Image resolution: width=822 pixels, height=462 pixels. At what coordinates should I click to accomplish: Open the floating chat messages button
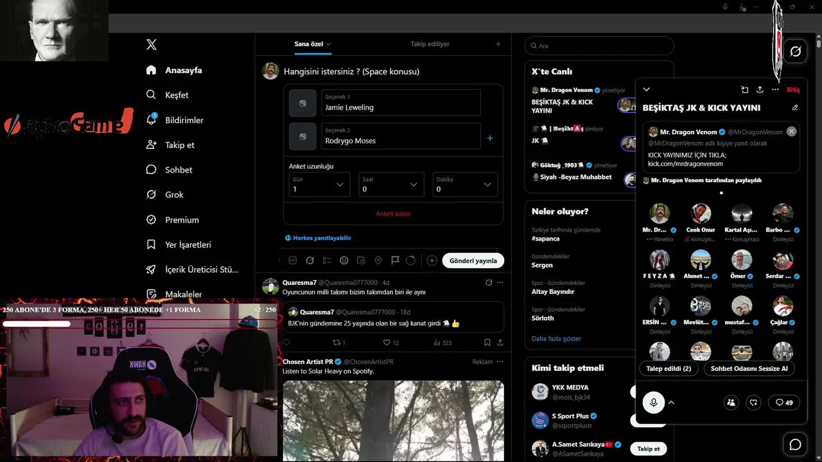click(795, 445)
